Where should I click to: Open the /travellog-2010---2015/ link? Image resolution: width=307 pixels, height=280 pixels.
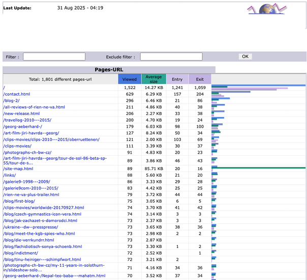pyautogui.click(x=27, y=120)
